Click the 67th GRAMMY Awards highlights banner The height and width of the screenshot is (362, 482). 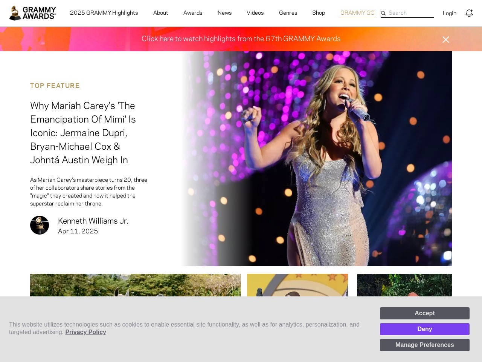click(241, 39)
